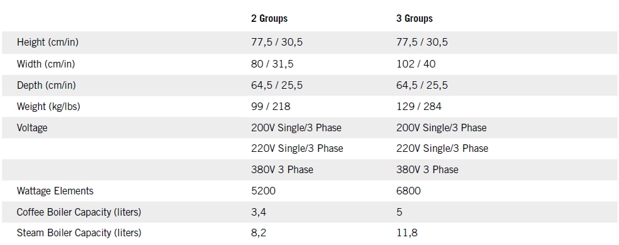Click the 2 Groups column header
Viewport: 619px width, 245px height.
[x=269, y=19]
